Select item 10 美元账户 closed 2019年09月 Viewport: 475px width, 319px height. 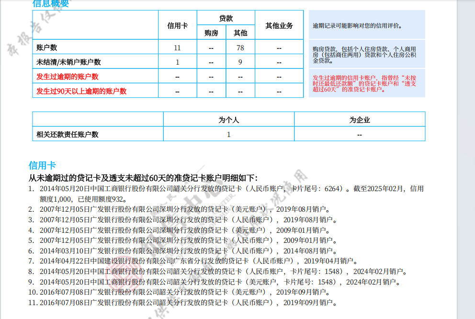pyautogui.click(x=179, y=292)
